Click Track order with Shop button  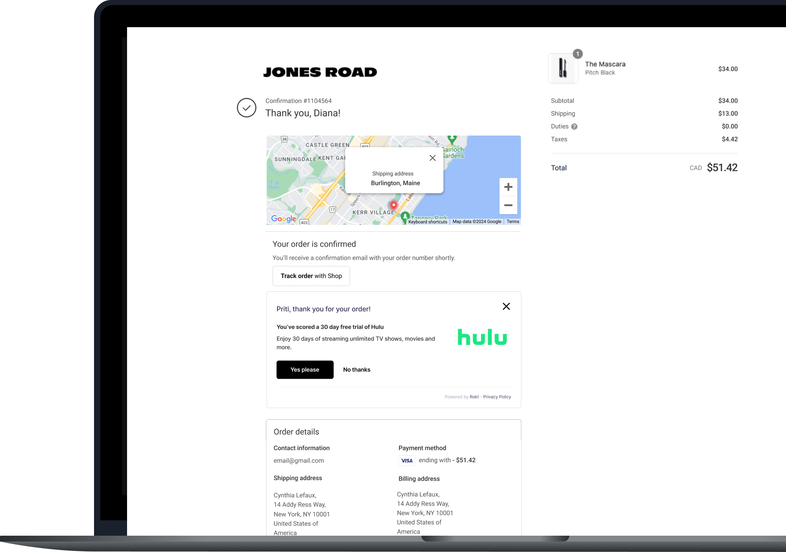(311, 276)
